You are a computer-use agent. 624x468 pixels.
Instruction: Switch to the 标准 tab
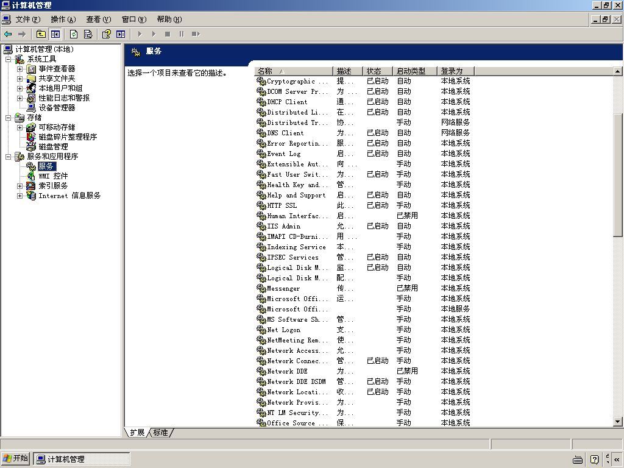[161, 433]
